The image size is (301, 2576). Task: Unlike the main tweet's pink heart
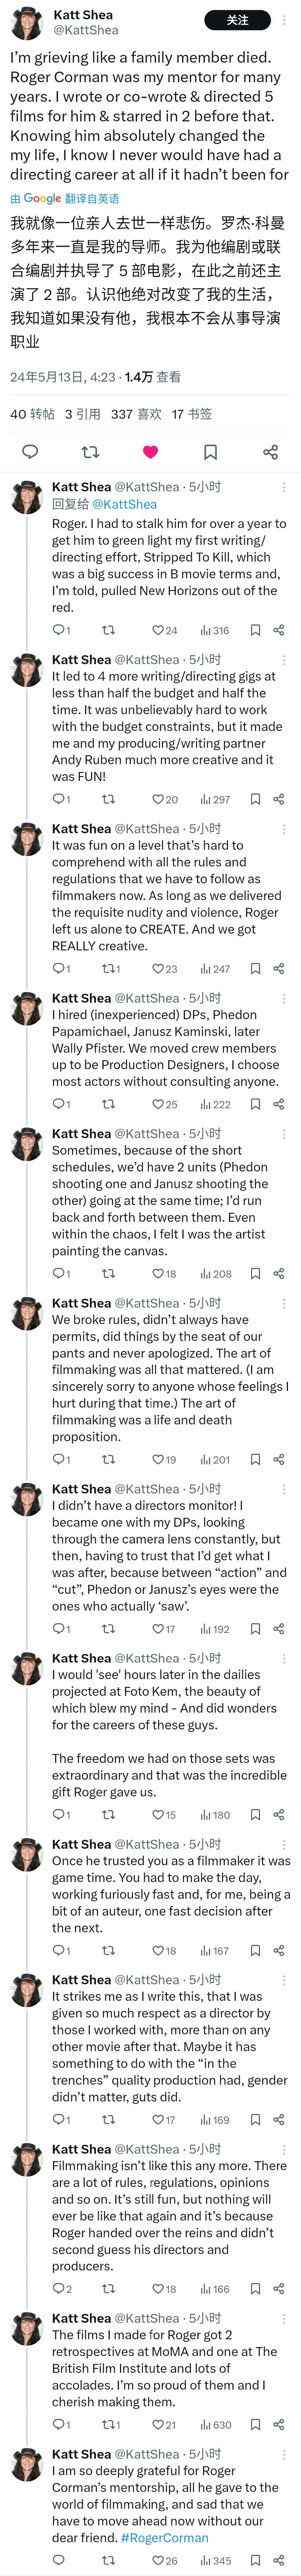(151, 452)
